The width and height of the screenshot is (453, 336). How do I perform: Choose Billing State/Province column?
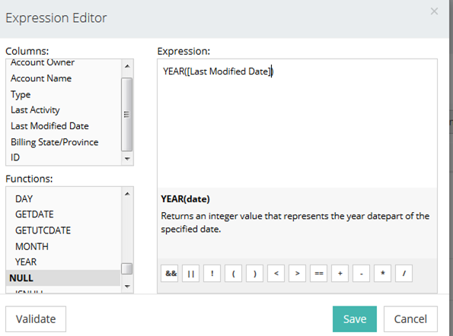(55, 142)
